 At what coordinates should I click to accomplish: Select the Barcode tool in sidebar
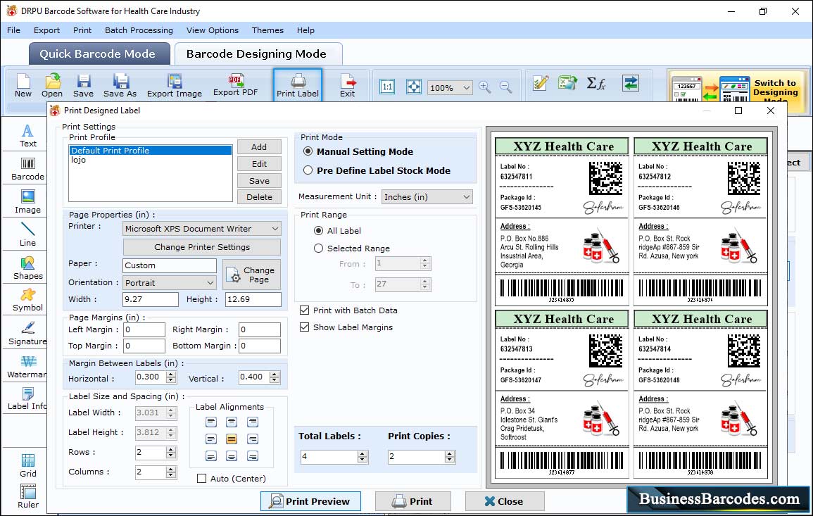click(x=27, y=169)
